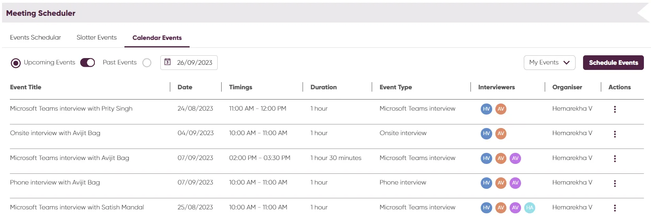Click the Duration column header
Screen dimensions: 651x222
pos(324,87)
